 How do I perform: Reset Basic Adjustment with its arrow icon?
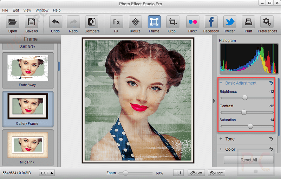271,83
